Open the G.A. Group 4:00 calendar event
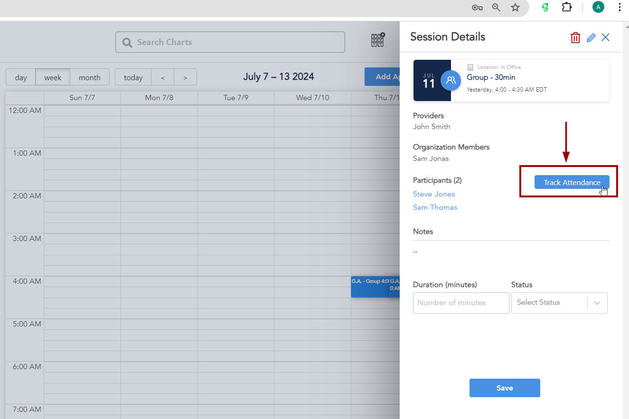The width and height of the screenshot is (629, 419). tap(370, 287)
